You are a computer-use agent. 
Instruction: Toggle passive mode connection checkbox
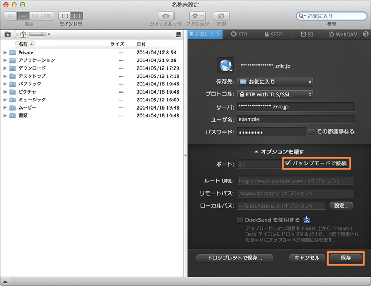click(x=288, y=163)
